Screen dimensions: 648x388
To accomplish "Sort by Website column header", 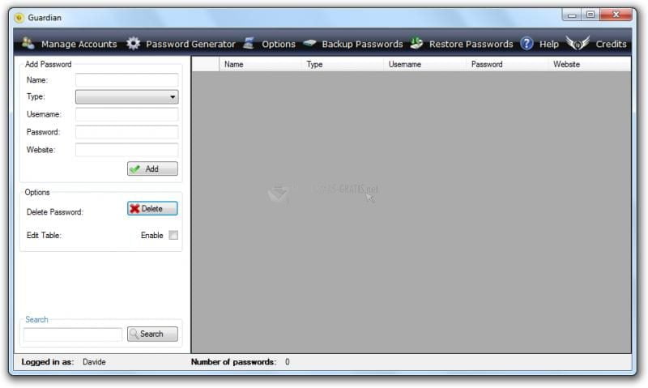I will coord(590,64).
